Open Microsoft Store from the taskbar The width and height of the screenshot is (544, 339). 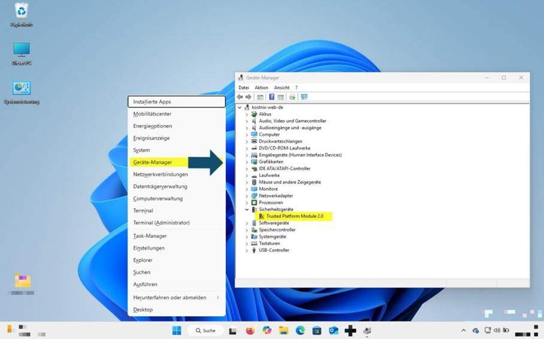coord(317,331)
